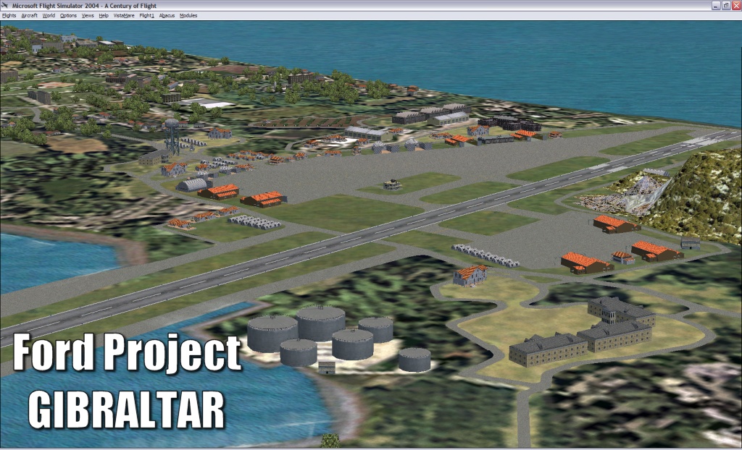The image size is (742, 450).
Task: Open the Help menu
Action: click(x=104, y=16)
